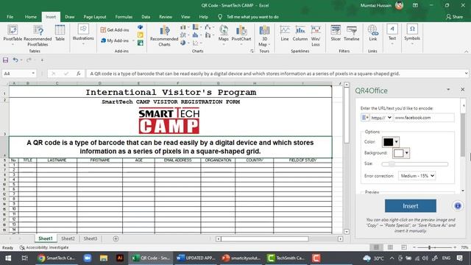The width and height of the screenshot is (471, 265).
Task: Undo the last action
Action: (15, 60)
